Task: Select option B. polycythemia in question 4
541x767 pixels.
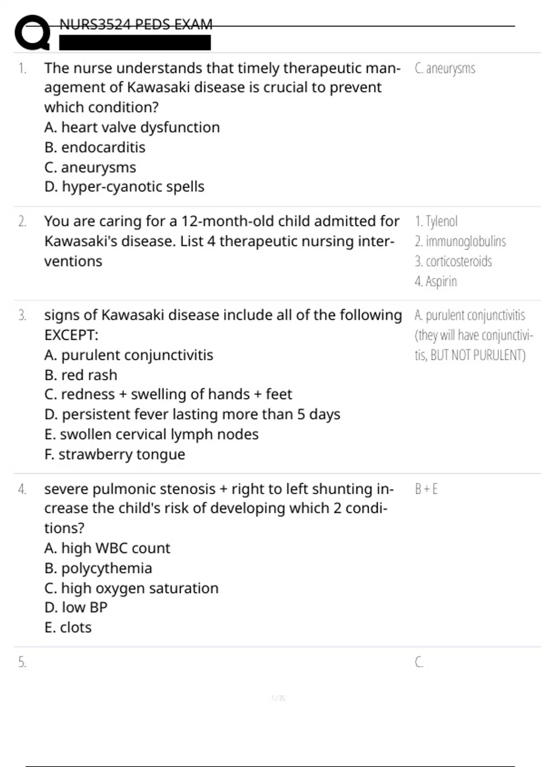Action: coord(98,568)
